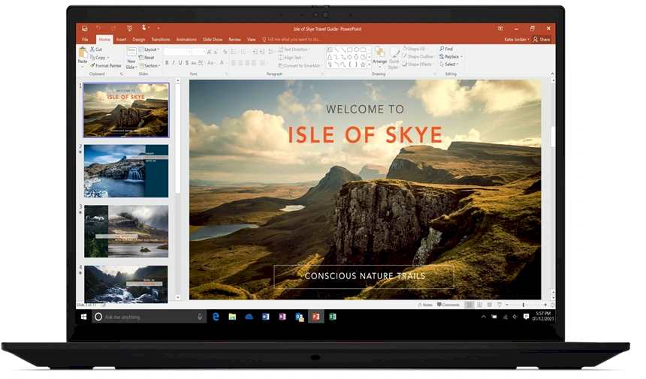Collapse the ribbon with the chevron

pos(552,74)
